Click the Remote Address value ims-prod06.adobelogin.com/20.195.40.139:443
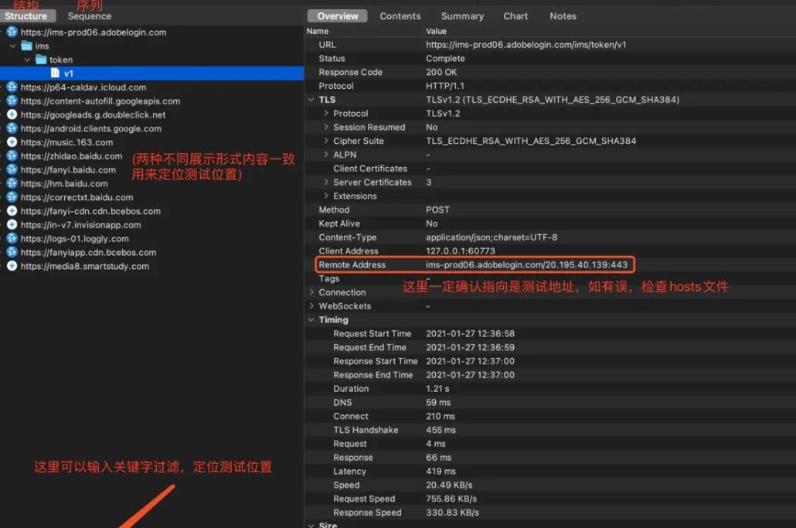Image resolution: width=796 pixels, height=528 pixels. point(526,264)
